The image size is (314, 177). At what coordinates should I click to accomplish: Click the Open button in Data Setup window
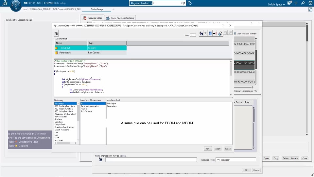point(266,158)
